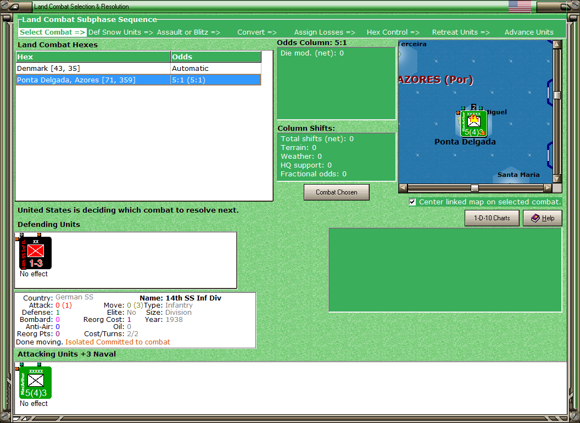Click the MacArthur attacking unit counter
Screen dimensions: 580x423
tap(35, 382)
